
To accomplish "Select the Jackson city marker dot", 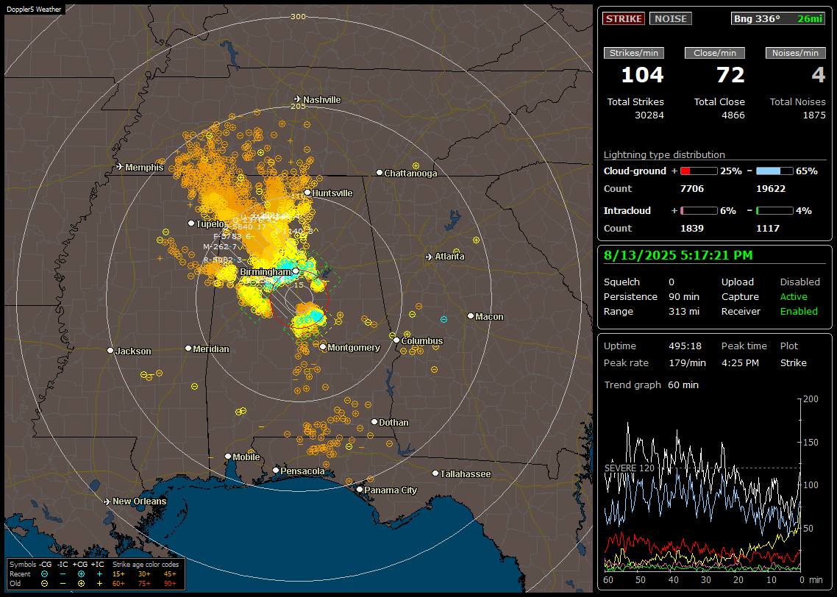I will [110, 351].
